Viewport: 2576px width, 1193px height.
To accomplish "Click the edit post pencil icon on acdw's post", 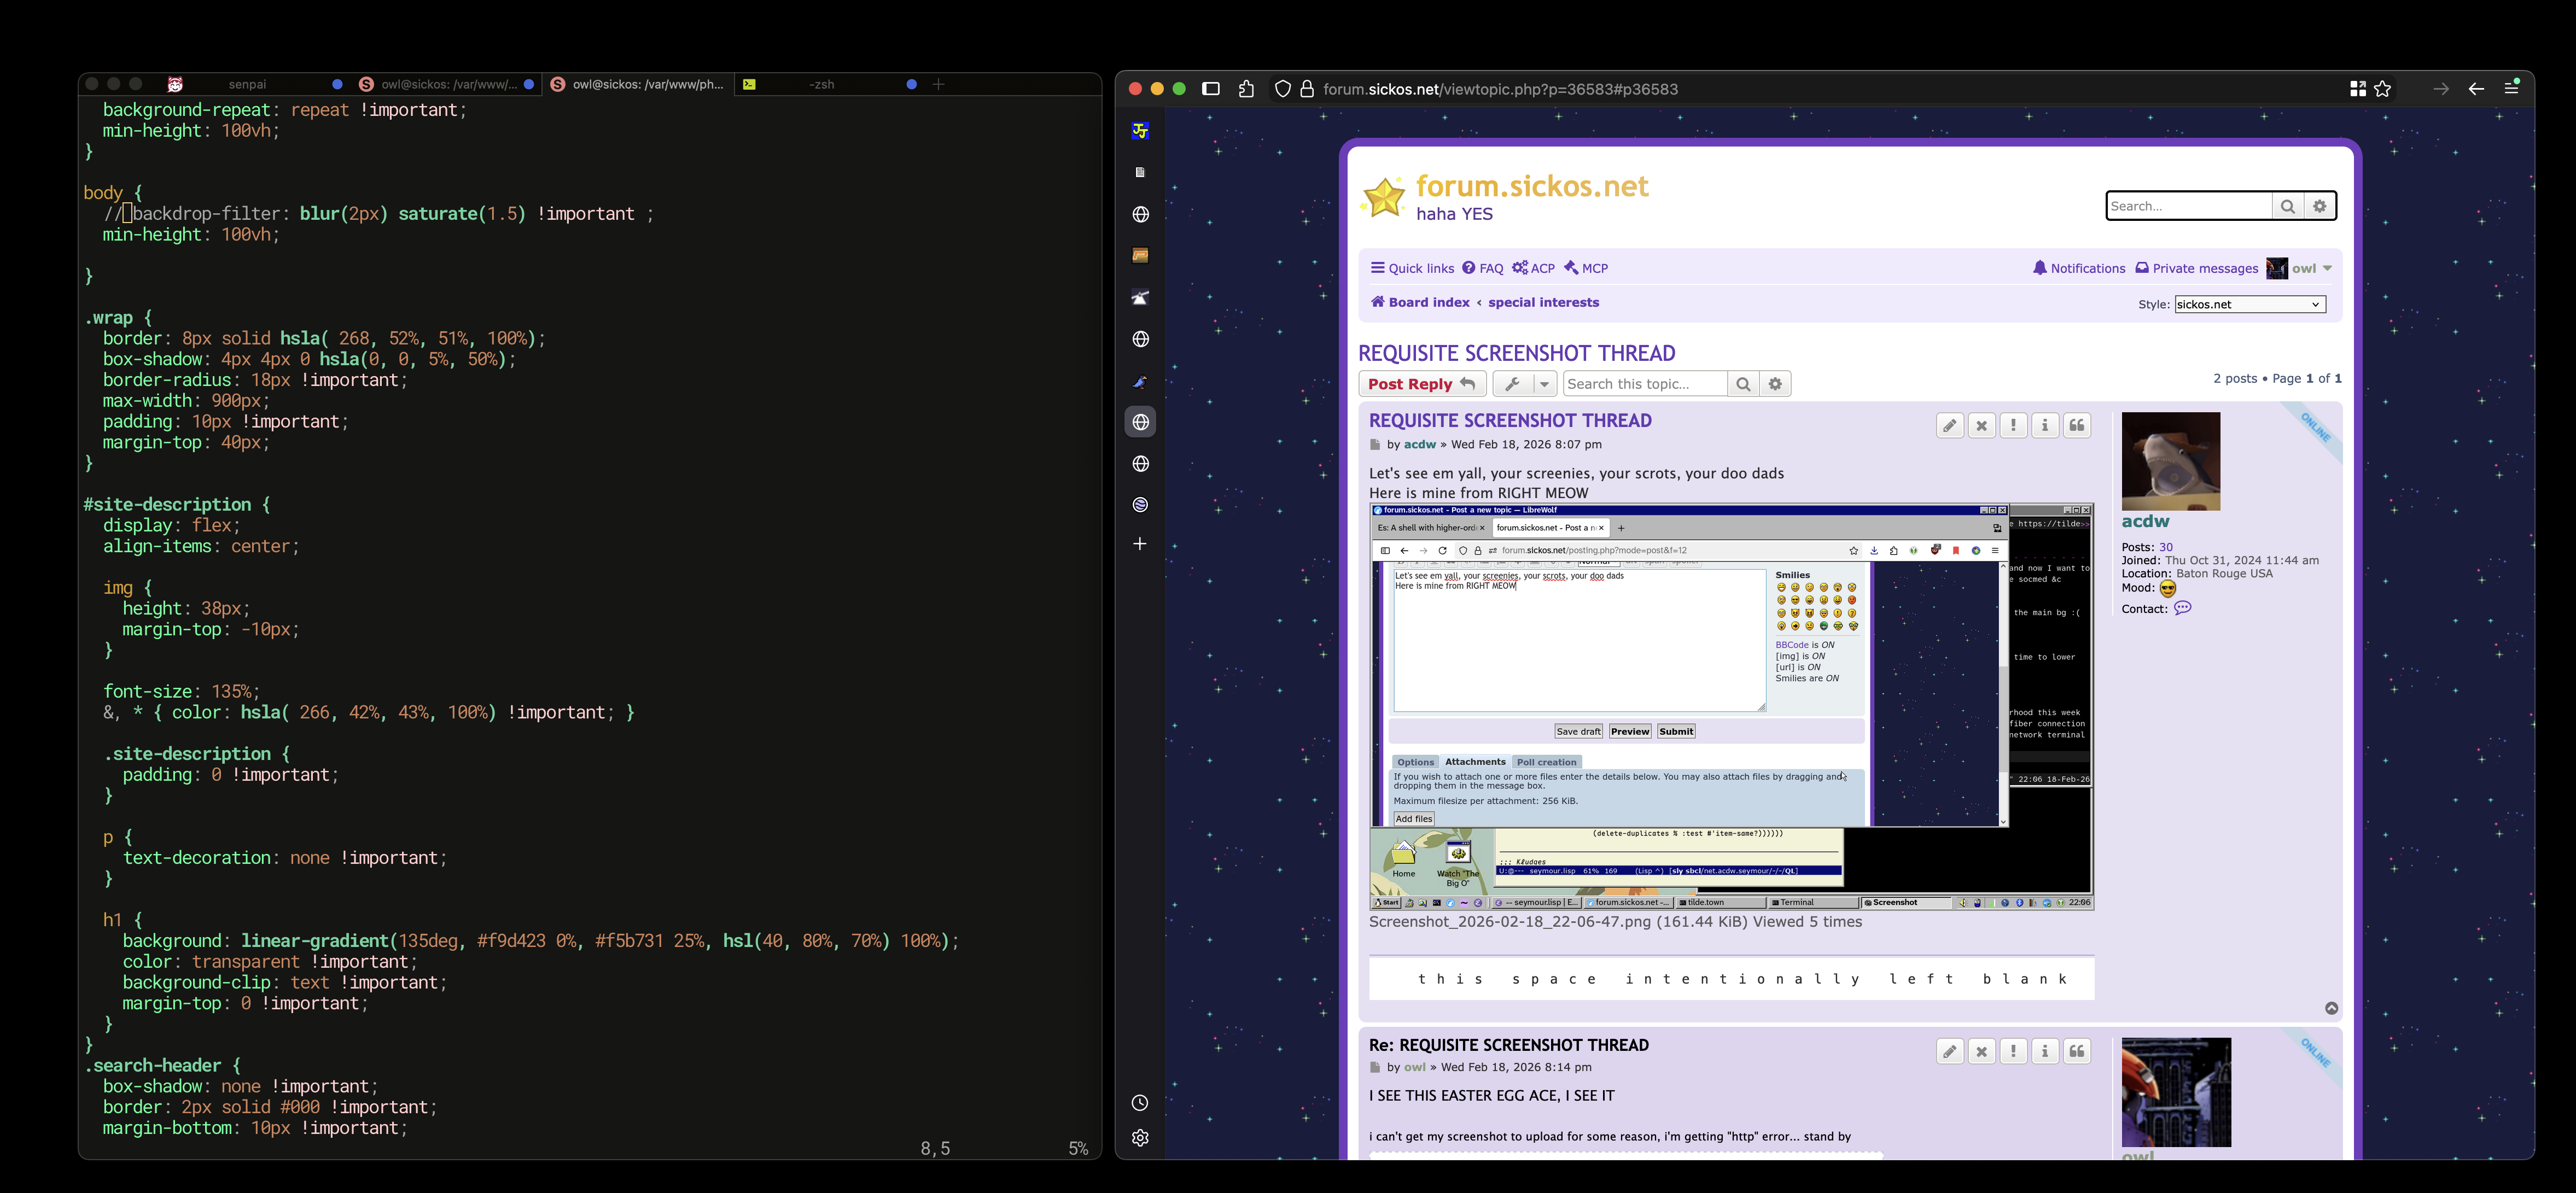I will point(1949,426).
